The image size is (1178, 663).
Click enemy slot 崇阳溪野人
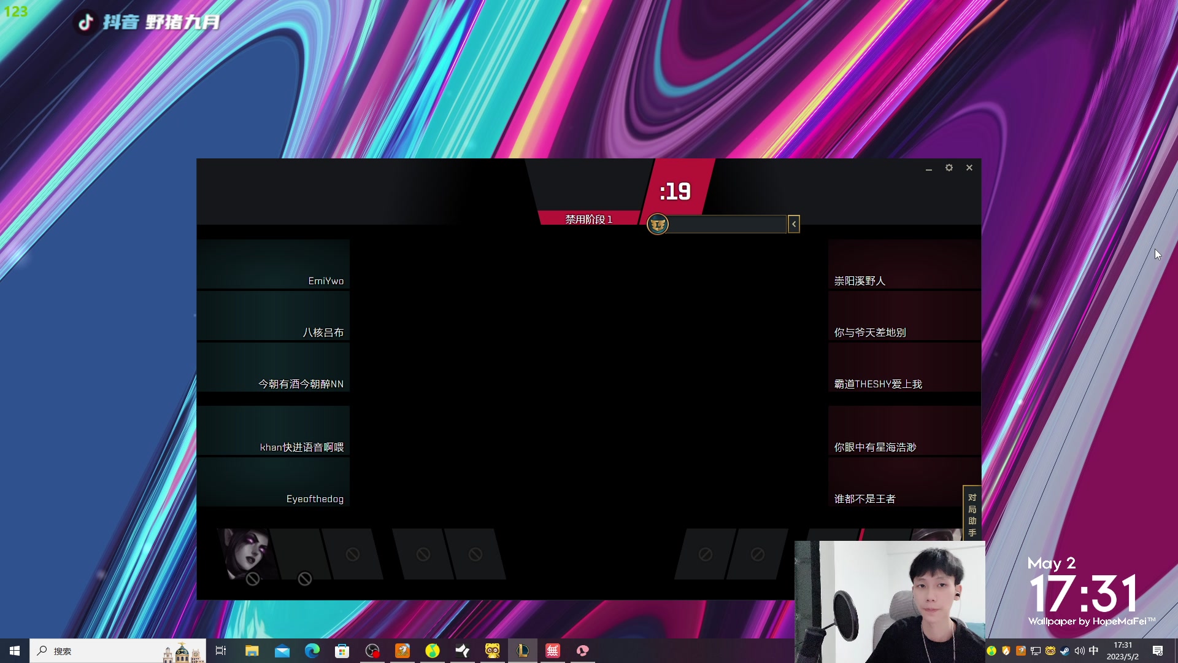click(x=904, y=264)
